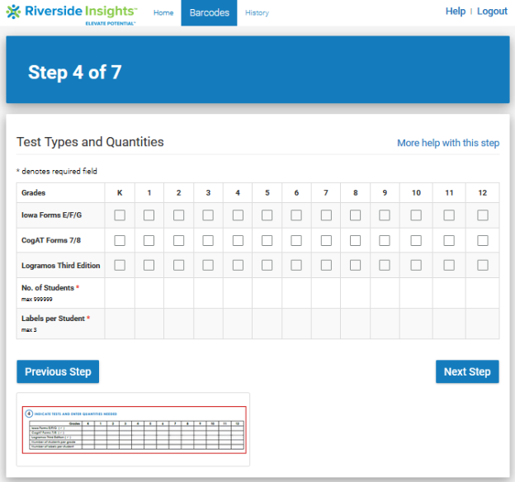
Task: Click the Step 4 of 7 banner title
Action: 75,73
